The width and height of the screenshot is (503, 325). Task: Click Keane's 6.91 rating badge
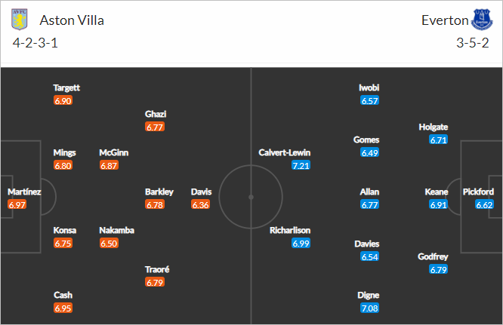(438, 204)
